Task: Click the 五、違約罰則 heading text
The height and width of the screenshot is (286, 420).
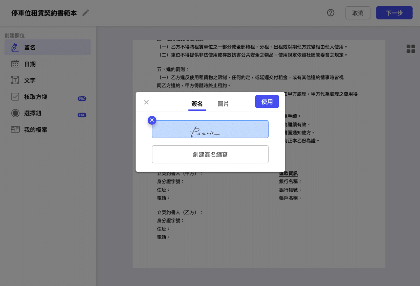Action: coord(173,69)
